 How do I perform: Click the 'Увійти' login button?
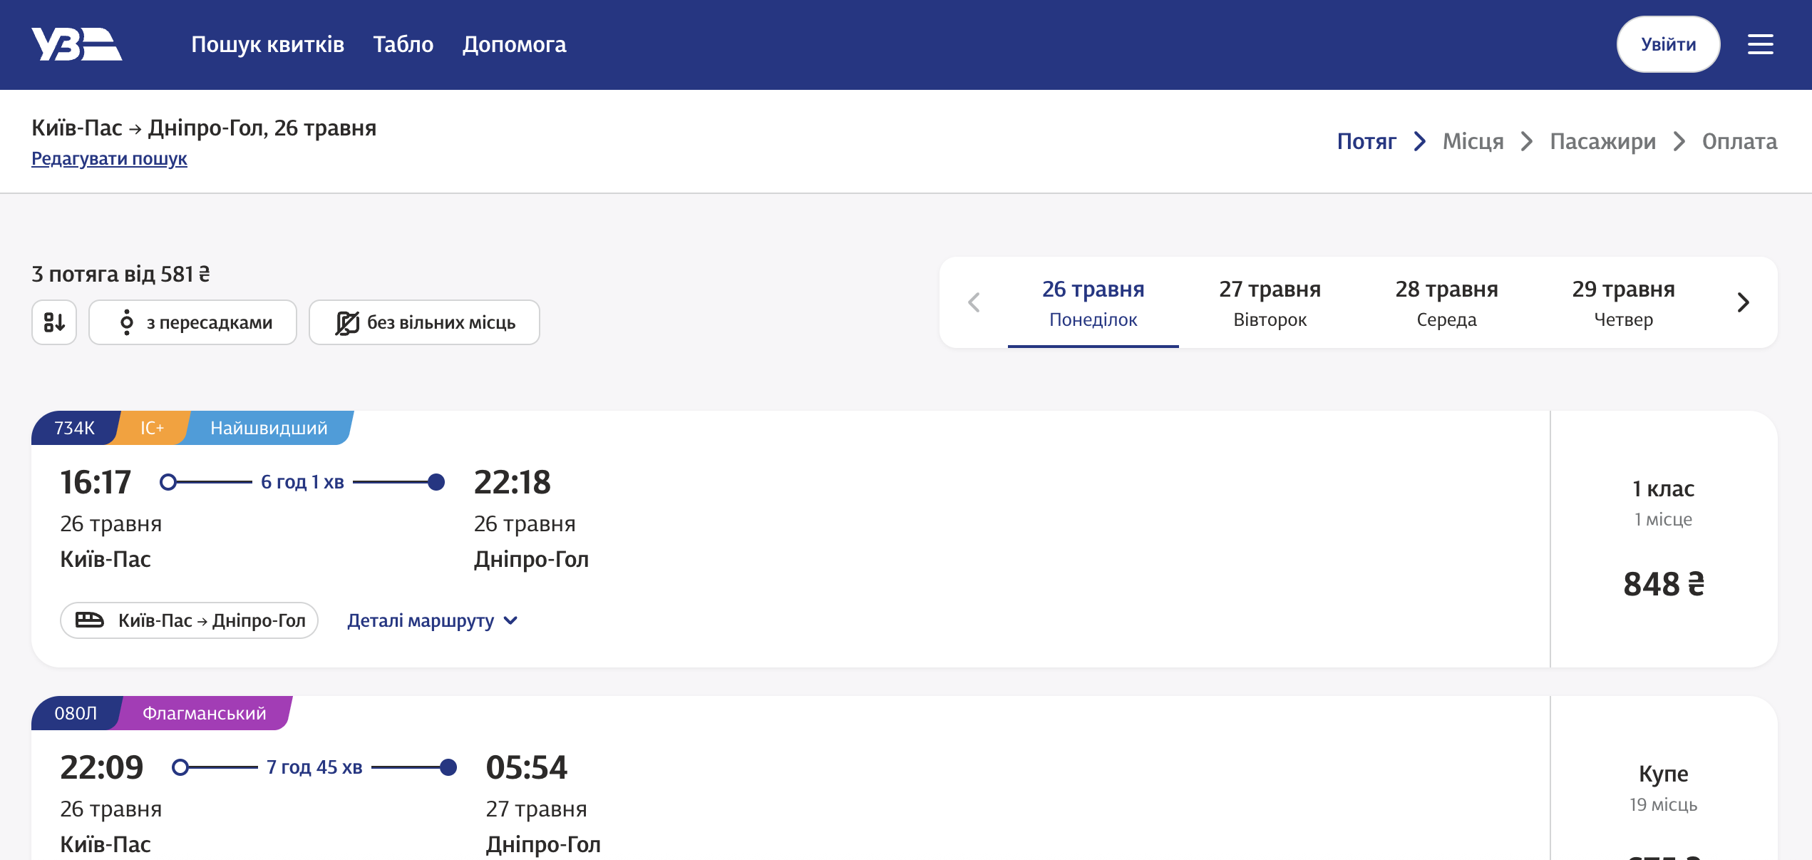tap(1668, 44)
